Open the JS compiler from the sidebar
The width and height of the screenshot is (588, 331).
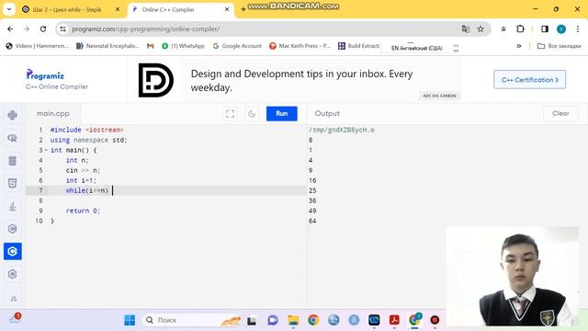pyautogui.click(x=13, y=299)
